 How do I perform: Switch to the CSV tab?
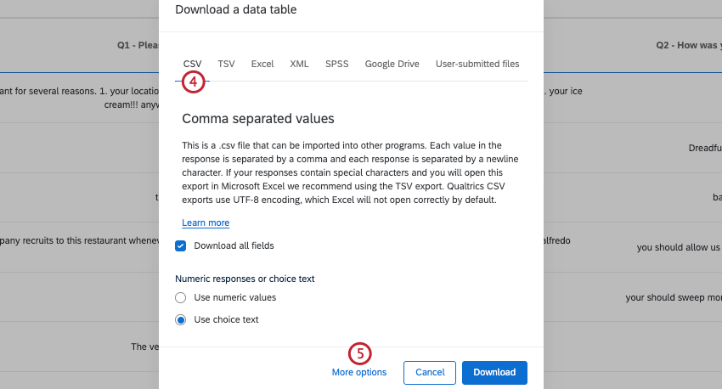coord(192,65)
